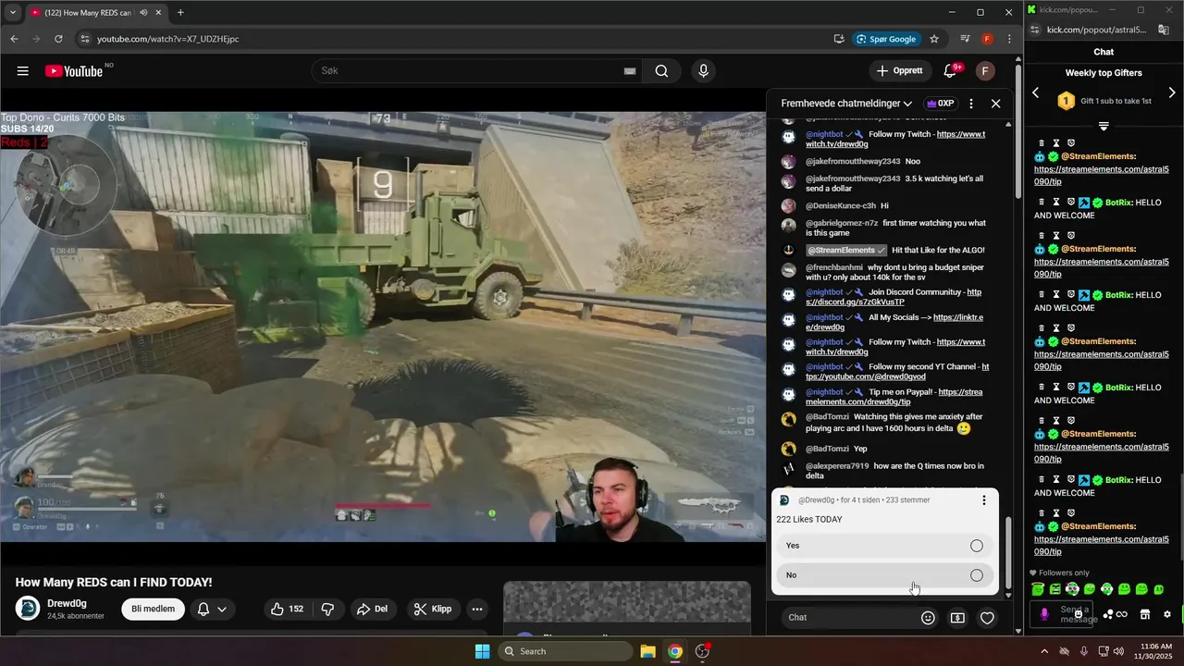The height and width of the screenshot is (666, 1184).
Task: Open a new Chrome tab
Action: (180, 13)
